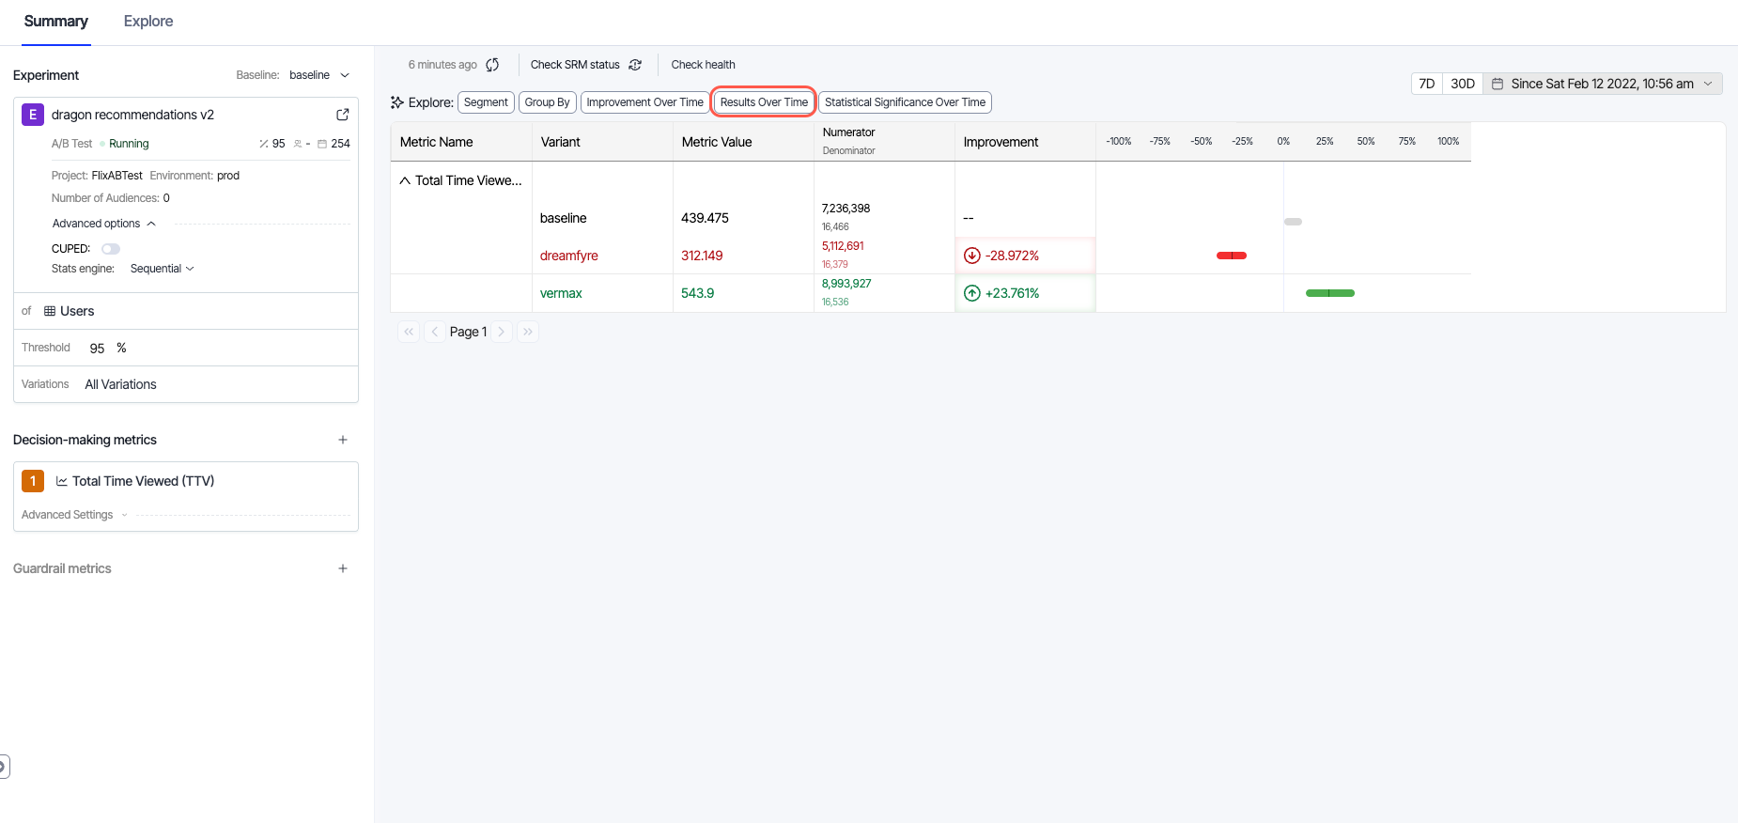Click the Results Over Time button
This screenshot has height=823, width=1738.
(x=764, y=102)
